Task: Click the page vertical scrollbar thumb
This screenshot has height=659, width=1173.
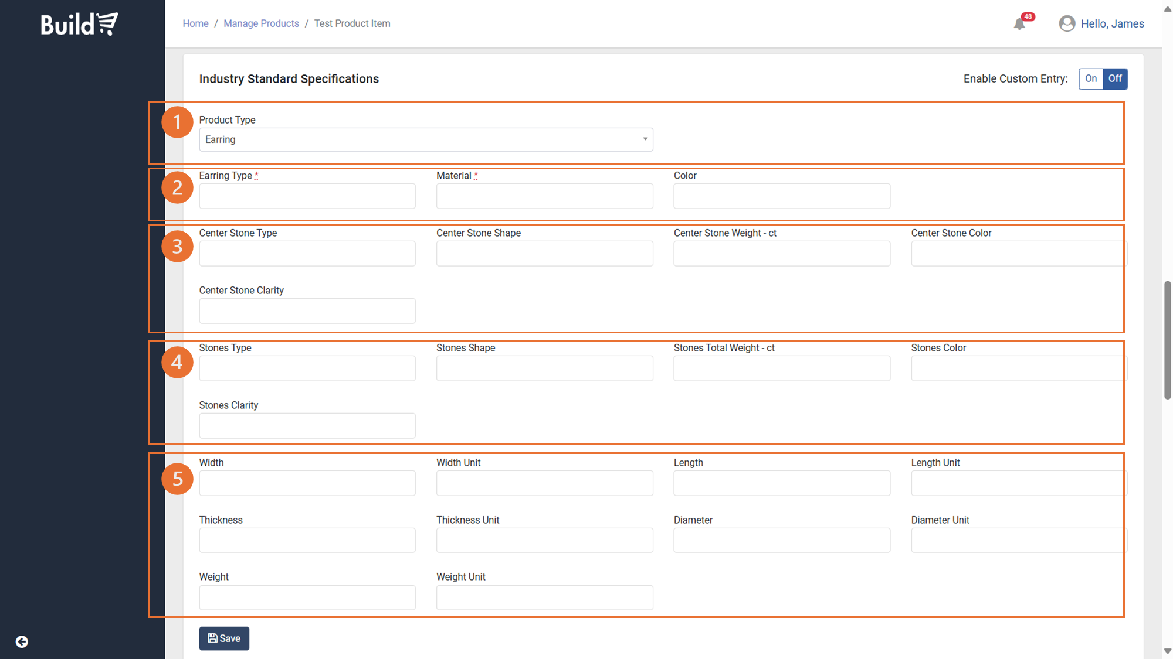Action: tap(1167, 340)
